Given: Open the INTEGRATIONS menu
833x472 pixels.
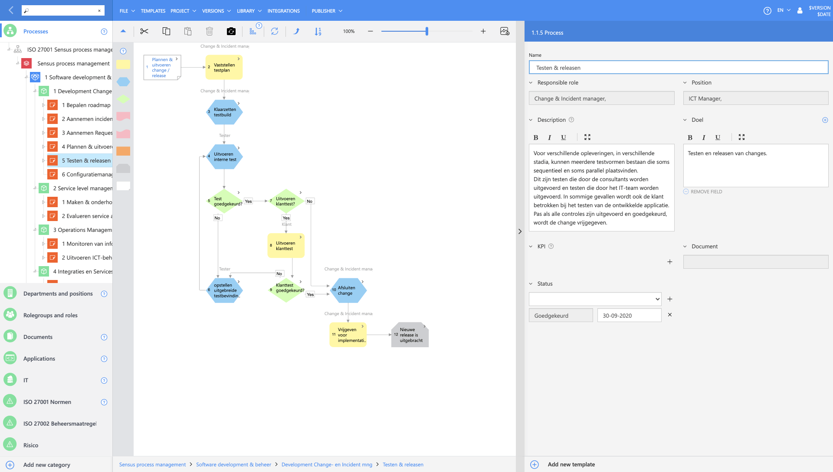Looking at the screenshot, I should 283,11.
